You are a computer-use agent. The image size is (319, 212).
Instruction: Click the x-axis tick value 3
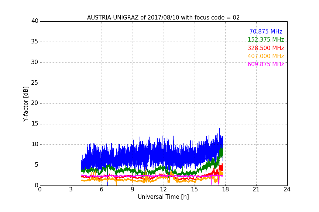(71, 190)
